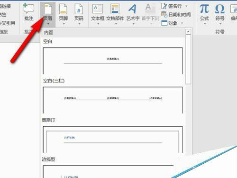Screen dimensions: 237x178
Task: Expand the 页码 dropdown arrow
Action: tap(79, 24)
